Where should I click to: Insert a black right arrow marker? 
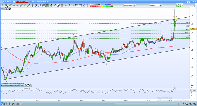(x=65, y=5)
